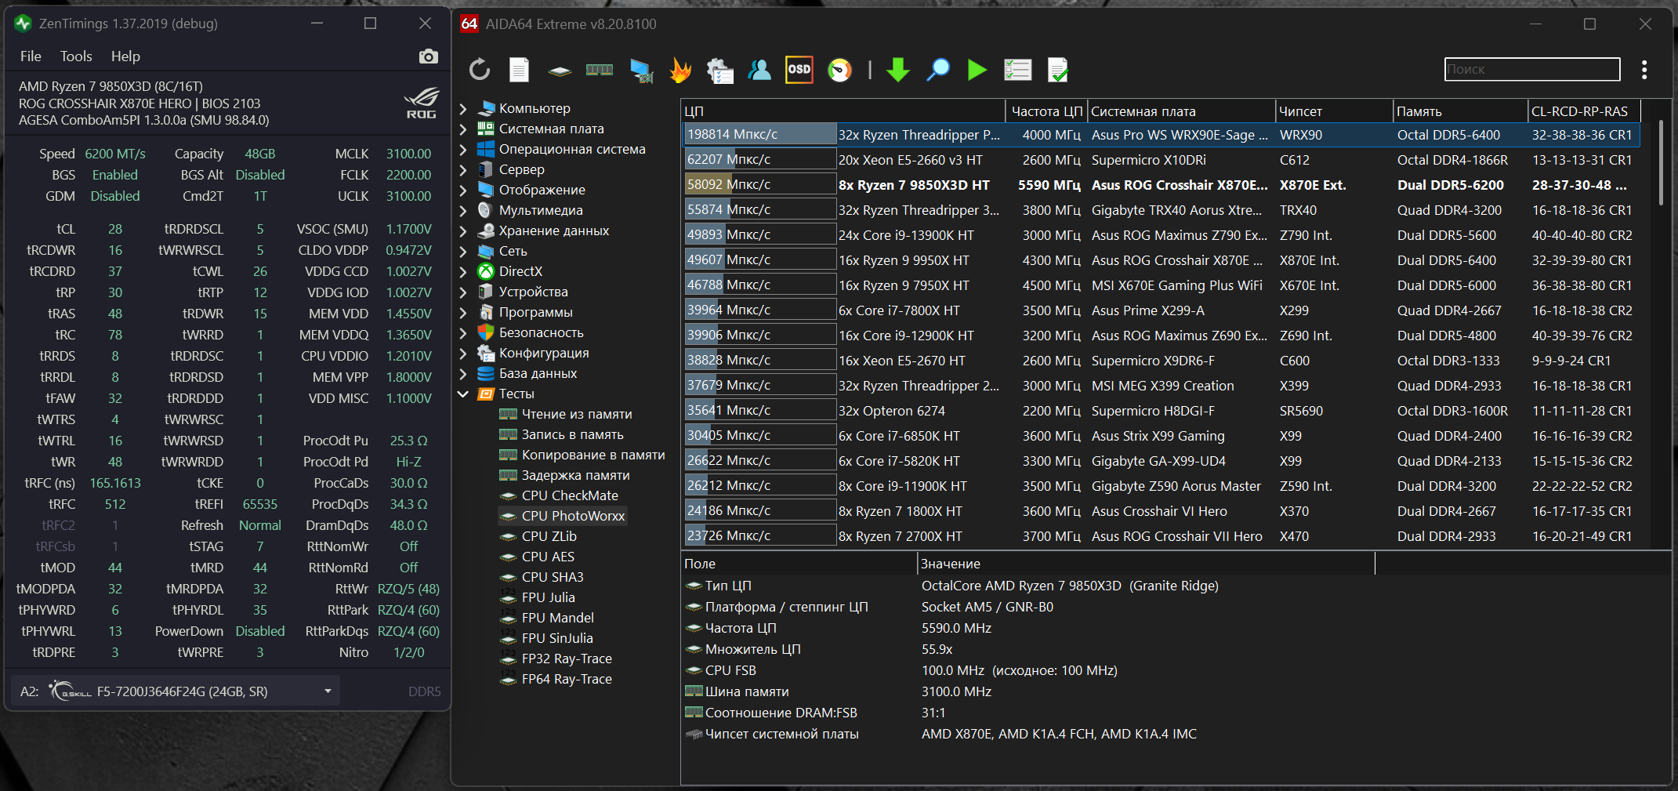This screenshot has height=791, width=1678.
Task: Click the magnifier search icon in toolbar
Action: 938,70
